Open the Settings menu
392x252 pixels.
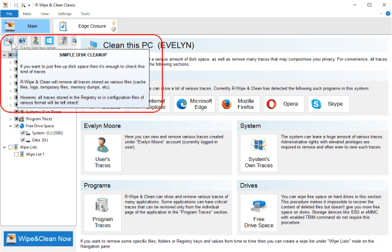(64, 14)
